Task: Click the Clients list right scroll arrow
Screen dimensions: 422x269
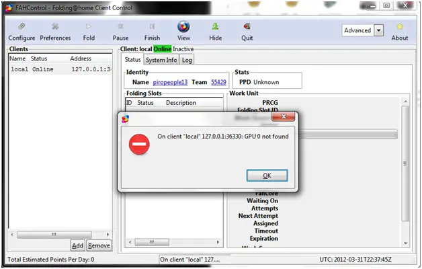Action: coord(108,235)
